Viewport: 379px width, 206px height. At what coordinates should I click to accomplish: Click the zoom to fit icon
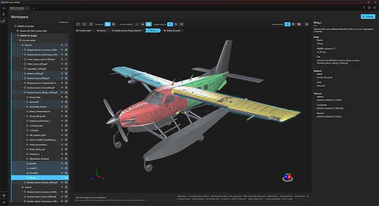tap(85, 24)
